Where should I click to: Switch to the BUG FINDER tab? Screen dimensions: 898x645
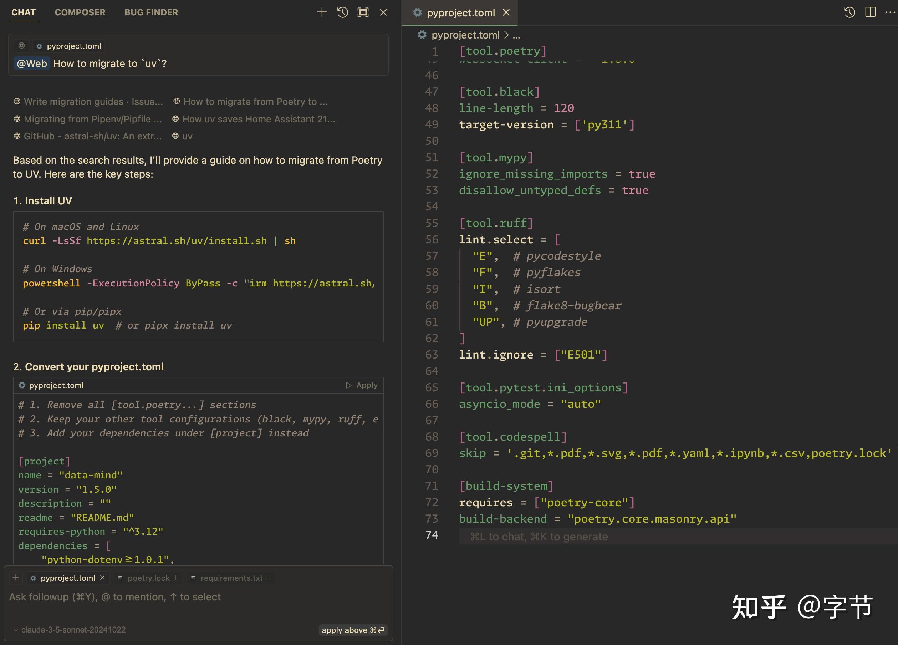pyautogui.click(x=151, y=12)
